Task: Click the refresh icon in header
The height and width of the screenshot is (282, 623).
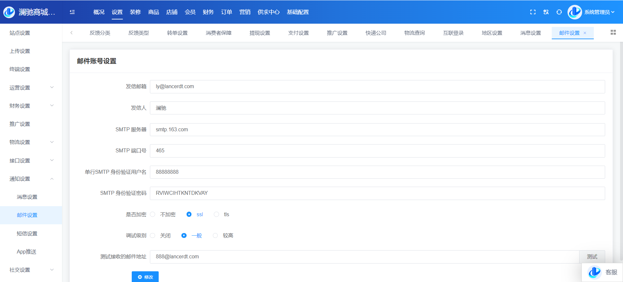Action: pos(559,12)
